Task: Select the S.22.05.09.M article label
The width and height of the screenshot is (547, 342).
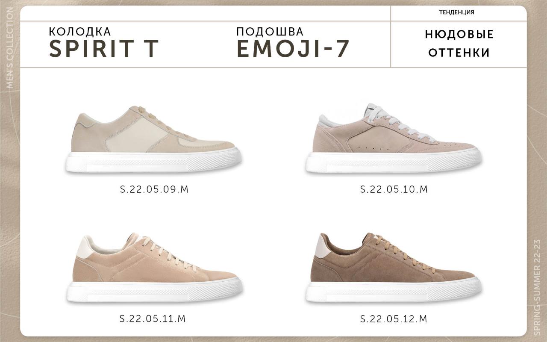Action: pyautogui.click(x=154, y=189)
